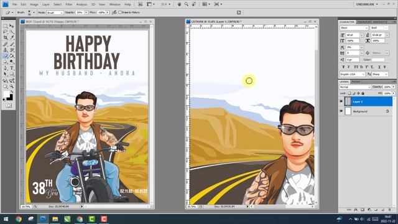Viewport: 398px width, 224px height.
Task: Open the Window menu
Action: pyautogui.click(x=114, y=4)
